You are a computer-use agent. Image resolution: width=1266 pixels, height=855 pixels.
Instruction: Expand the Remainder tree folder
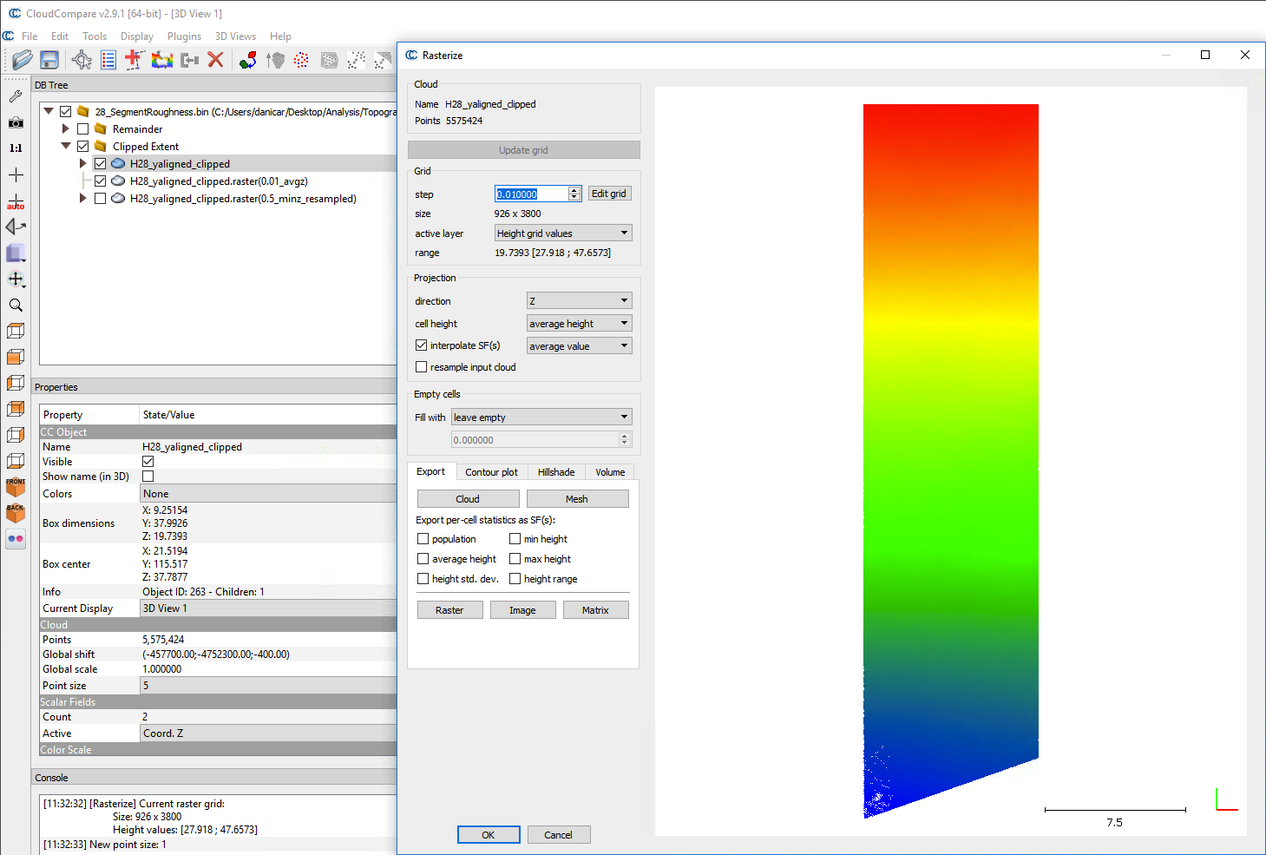point(66,129)
